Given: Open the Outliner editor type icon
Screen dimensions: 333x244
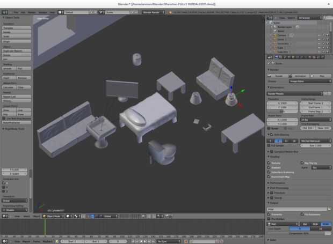Looking at the screenshot, I should 270,18.
